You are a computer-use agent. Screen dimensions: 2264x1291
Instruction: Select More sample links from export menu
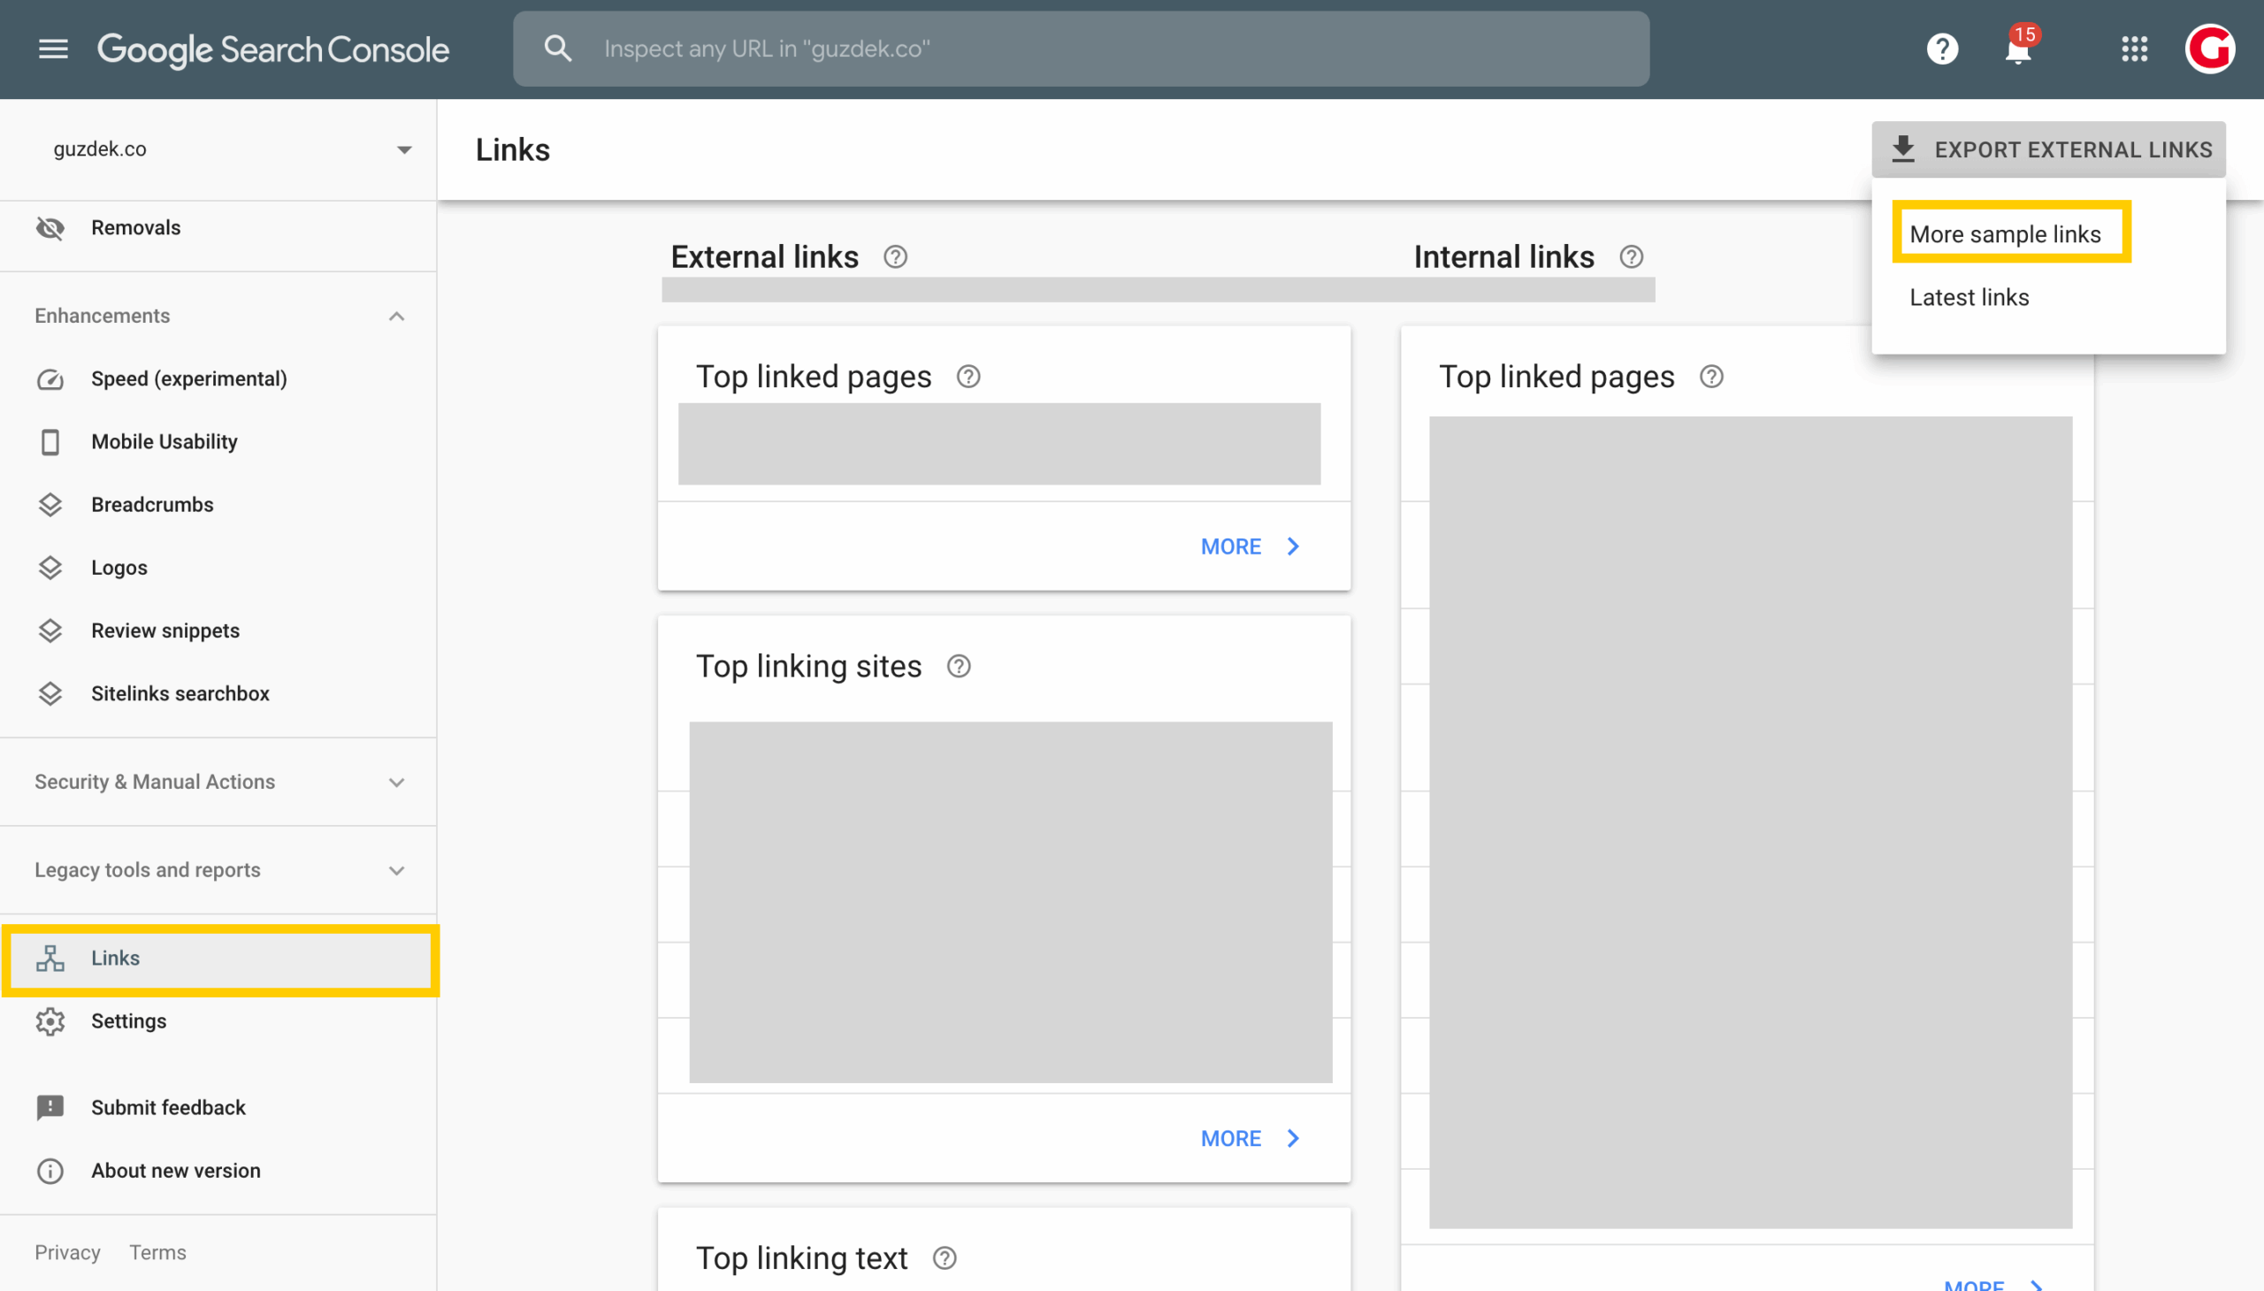coord(2005,234)
